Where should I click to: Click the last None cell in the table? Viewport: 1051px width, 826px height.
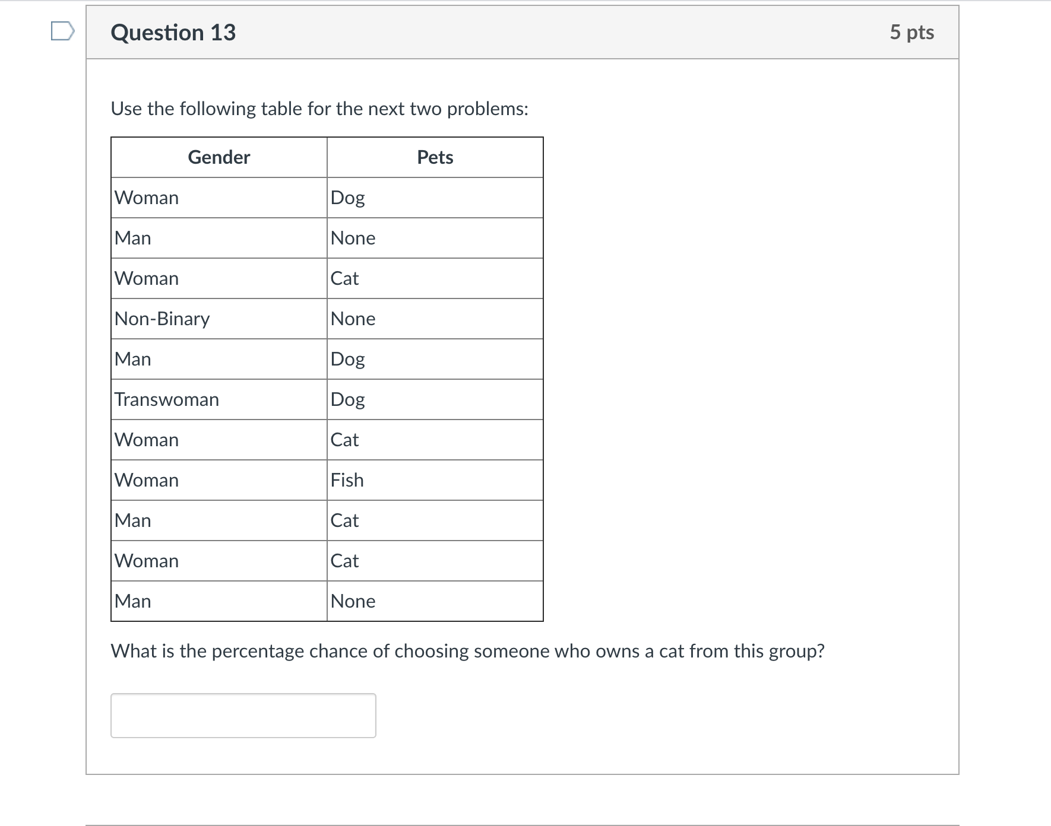(x=353, y=601)
